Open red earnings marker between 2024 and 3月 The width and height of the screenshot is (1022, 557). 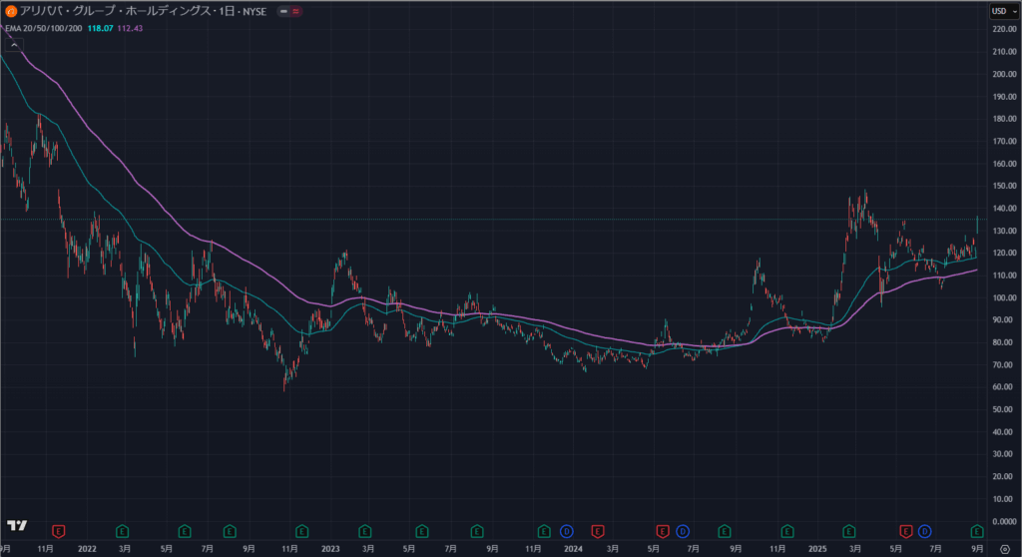point(598,532)
